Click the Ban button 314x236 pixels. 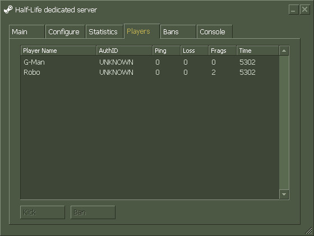pyautogui.click(x=93, y=212)
